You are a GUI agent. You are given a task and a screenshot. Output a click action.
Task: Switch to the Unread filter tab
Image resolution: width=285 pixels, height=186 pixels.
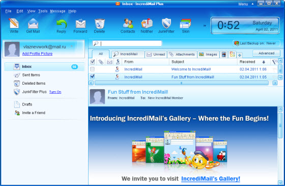156,54
